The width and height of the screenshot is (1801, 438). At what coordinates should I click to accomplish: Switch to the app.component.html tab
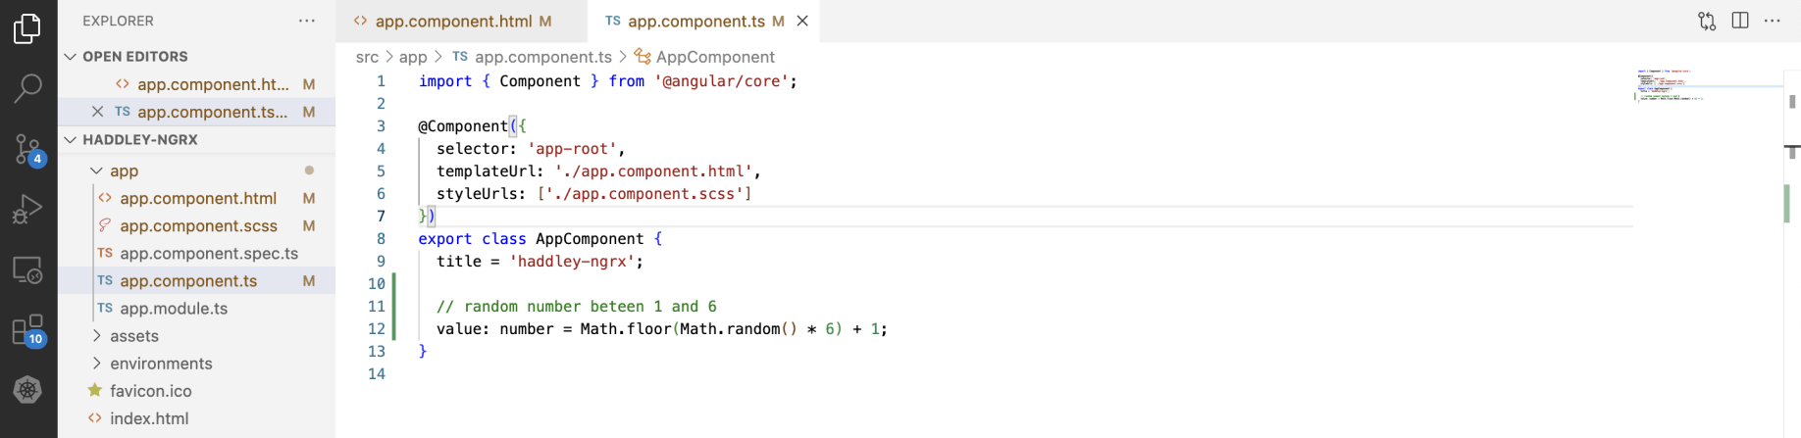453,21
